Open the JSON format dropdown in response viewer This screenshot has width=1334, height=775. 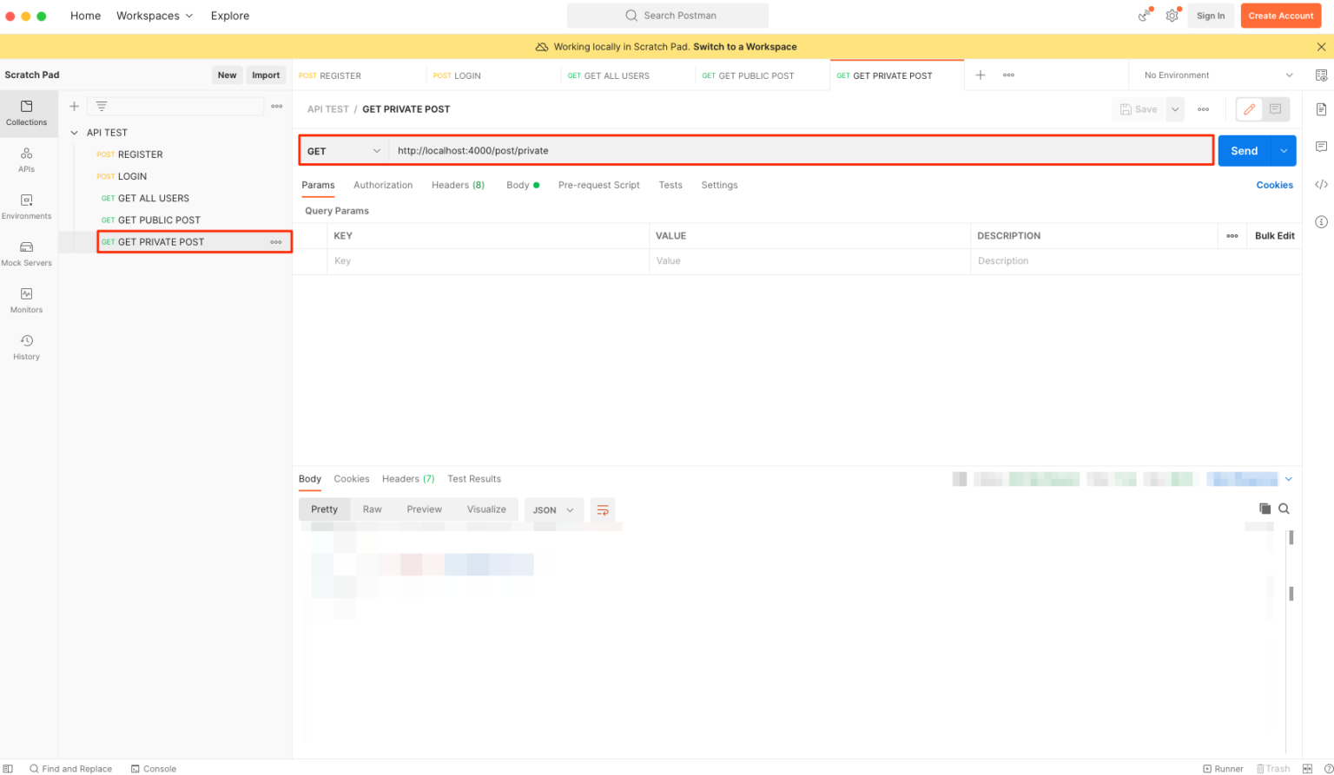[x=553, y=510]
